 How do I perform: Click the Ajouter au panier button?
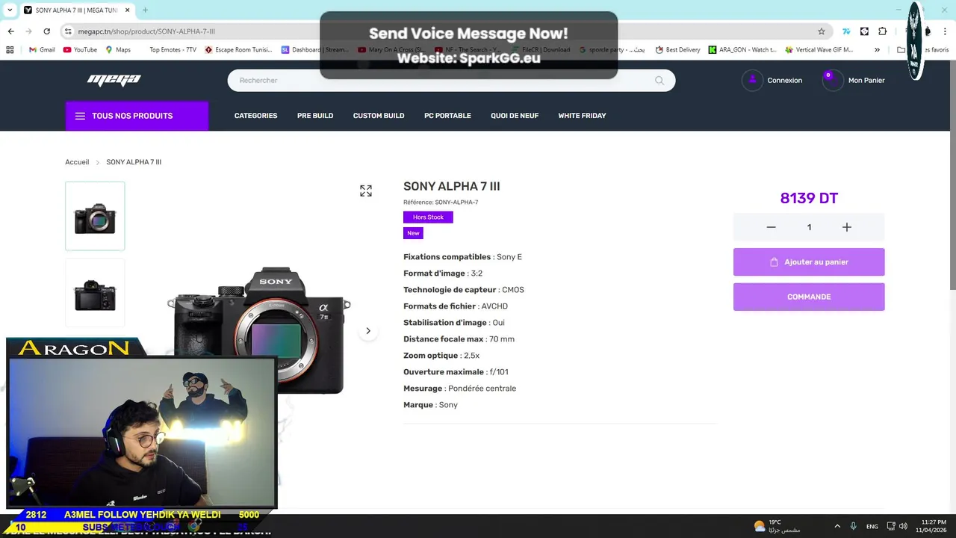click(x=809, y=262)
